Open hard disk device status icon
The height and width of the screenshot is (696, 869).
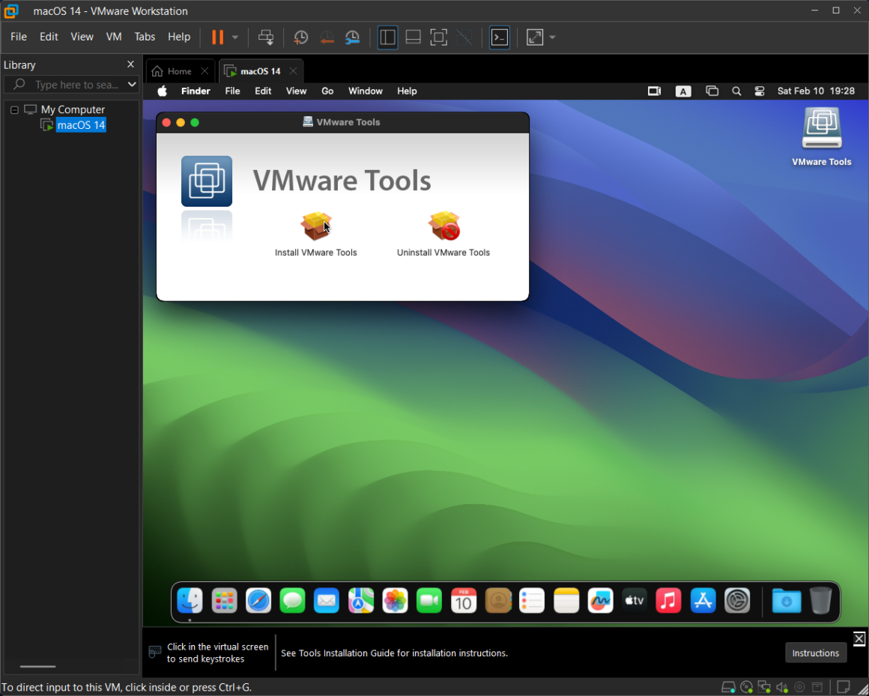pyautogui.click(x=728, y=688)
